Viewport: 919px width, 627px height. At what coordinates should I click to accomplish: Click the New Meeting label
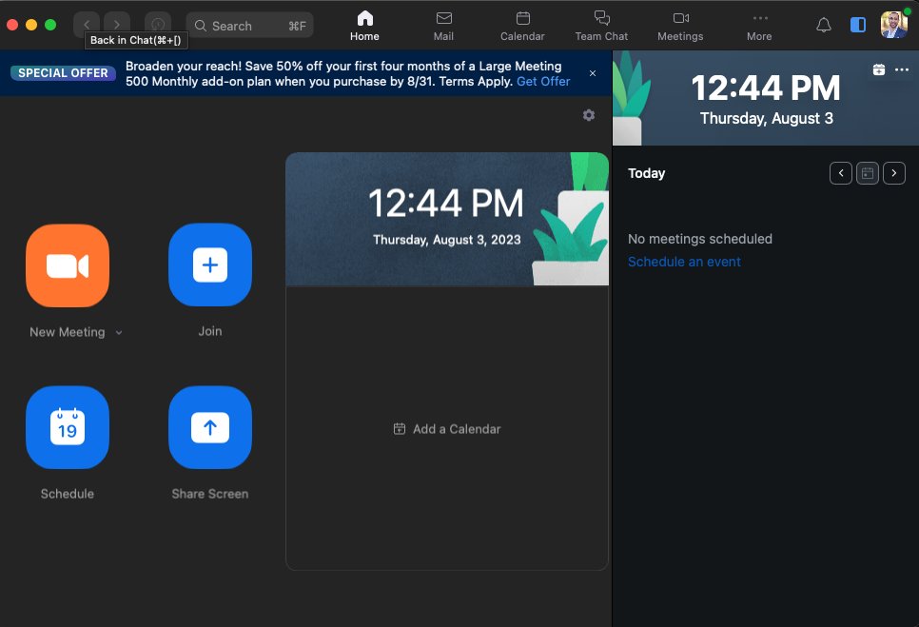tap(68, 332)
